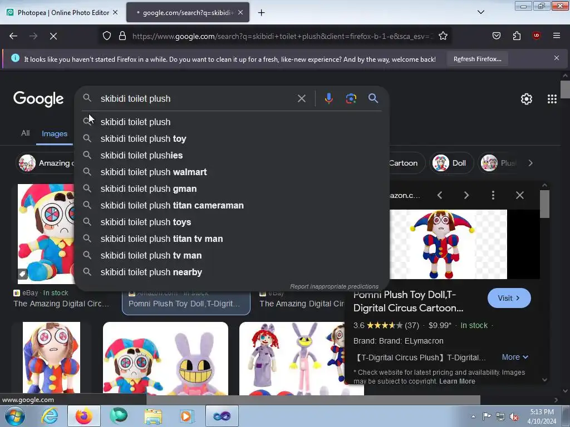Click the padlock site security icon
The image size is (570, 427).
[x=122, y=36]
